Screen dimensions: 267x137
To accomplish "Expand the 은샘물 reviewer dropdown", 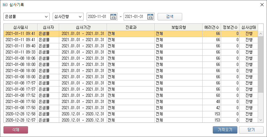I will [x=46, y=17].
